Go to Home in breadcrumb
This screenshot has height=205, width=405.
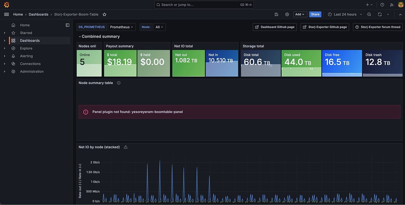click(18, 15)
